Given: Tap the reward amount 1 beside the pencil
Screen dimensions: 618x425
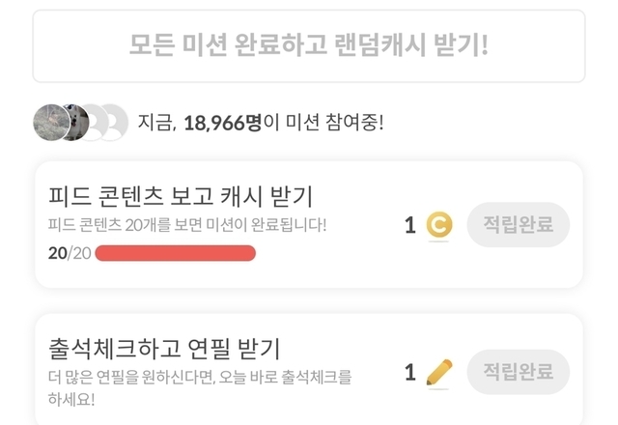Looking at the screenshot, I should 410,372.
